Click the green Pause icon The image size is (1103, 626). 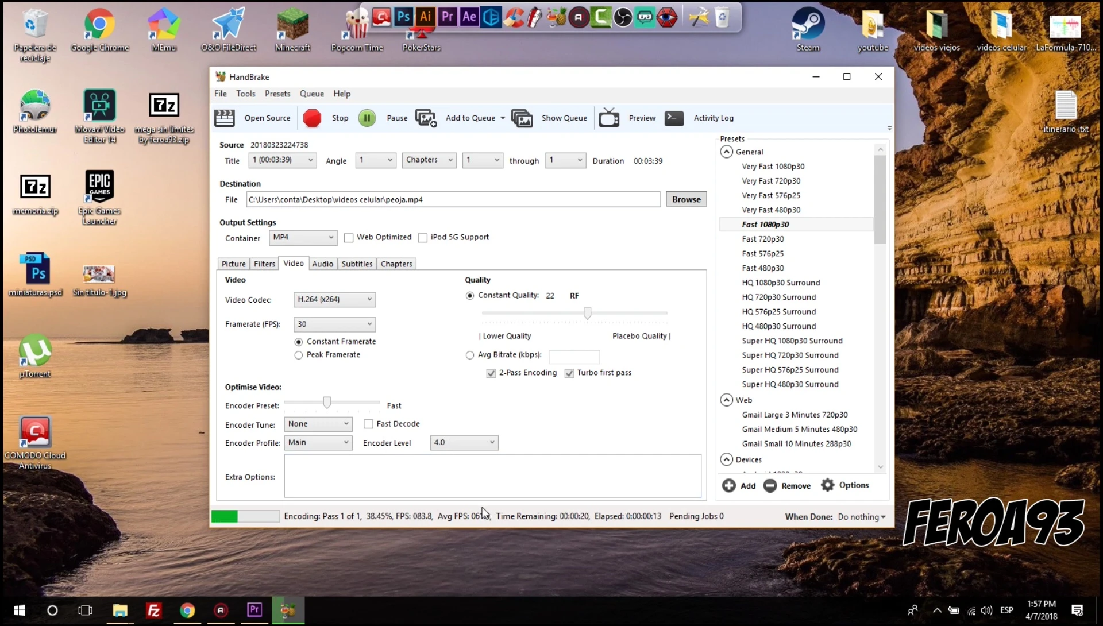pyautogui.click(x=367, y=118)
